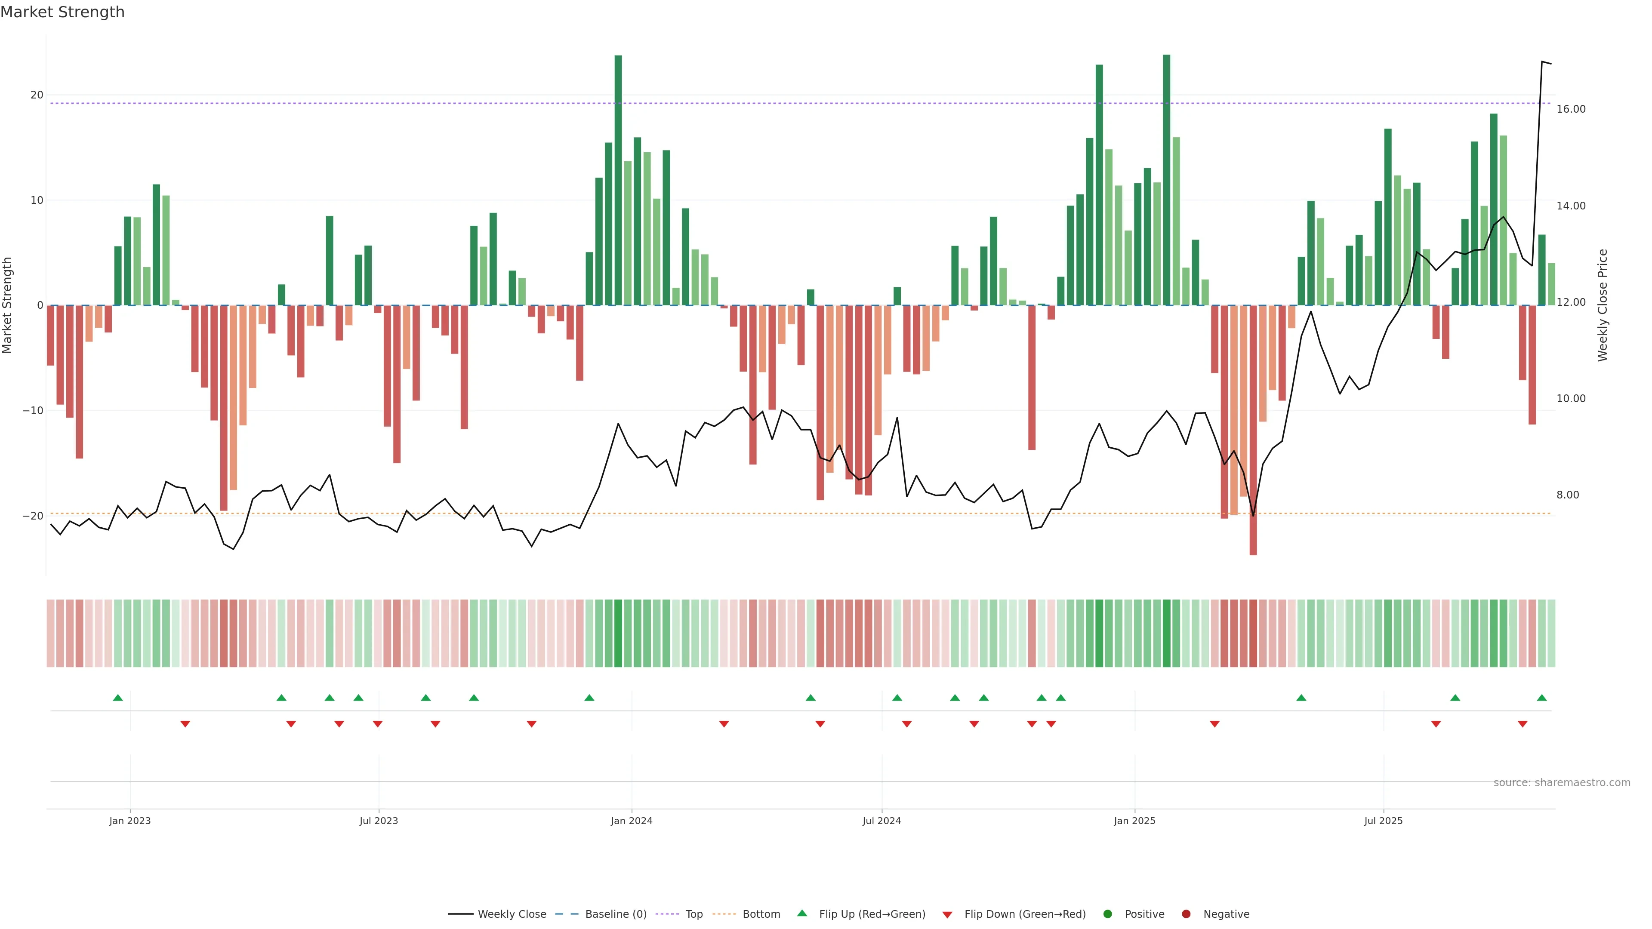Click the source: sharemaestro.com link
The width and height of the screenshot is (1652, 929).
click(1562, 782)
